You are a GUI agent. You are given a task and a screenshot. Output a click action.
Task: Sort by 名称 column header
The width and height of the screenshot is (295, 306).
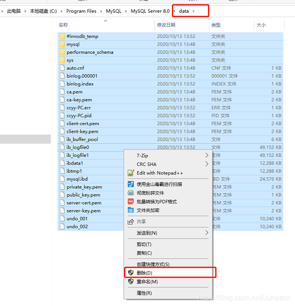[63, 25]
